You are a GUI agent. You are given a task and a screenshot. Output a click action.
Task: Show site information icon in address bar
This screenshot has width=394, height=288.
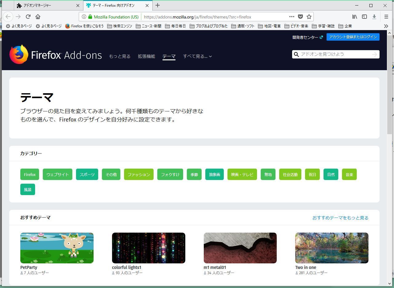click(x=84, y=17)
